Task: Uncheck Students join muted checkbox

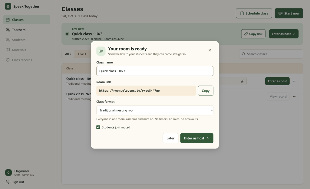Action: point(98,127)
